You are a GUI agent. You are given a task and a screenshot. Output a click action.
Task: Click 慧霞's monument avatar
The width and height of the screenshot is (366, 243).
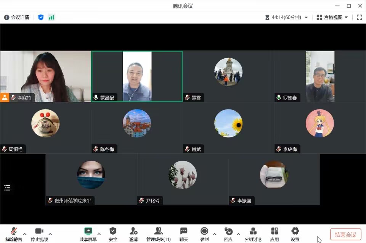click(x=228, y=72)
